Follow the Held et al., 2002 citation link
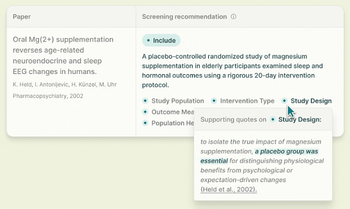This screenshot has width=350, height=209. 228,189
